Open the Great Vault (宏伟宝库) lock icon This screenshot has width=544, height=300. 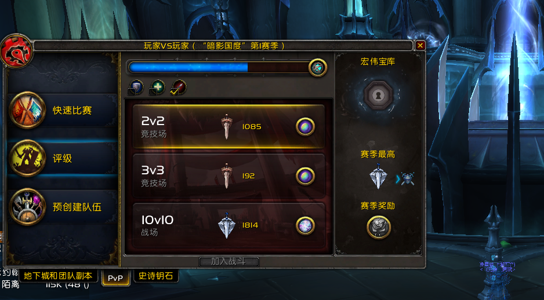[378, 95]
